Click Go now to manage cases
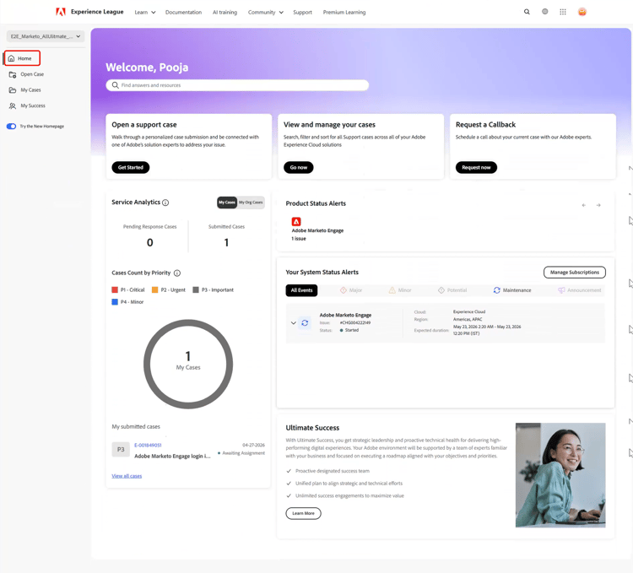The height and width of the screenshot is (573, 633). (x=298, y=167)
